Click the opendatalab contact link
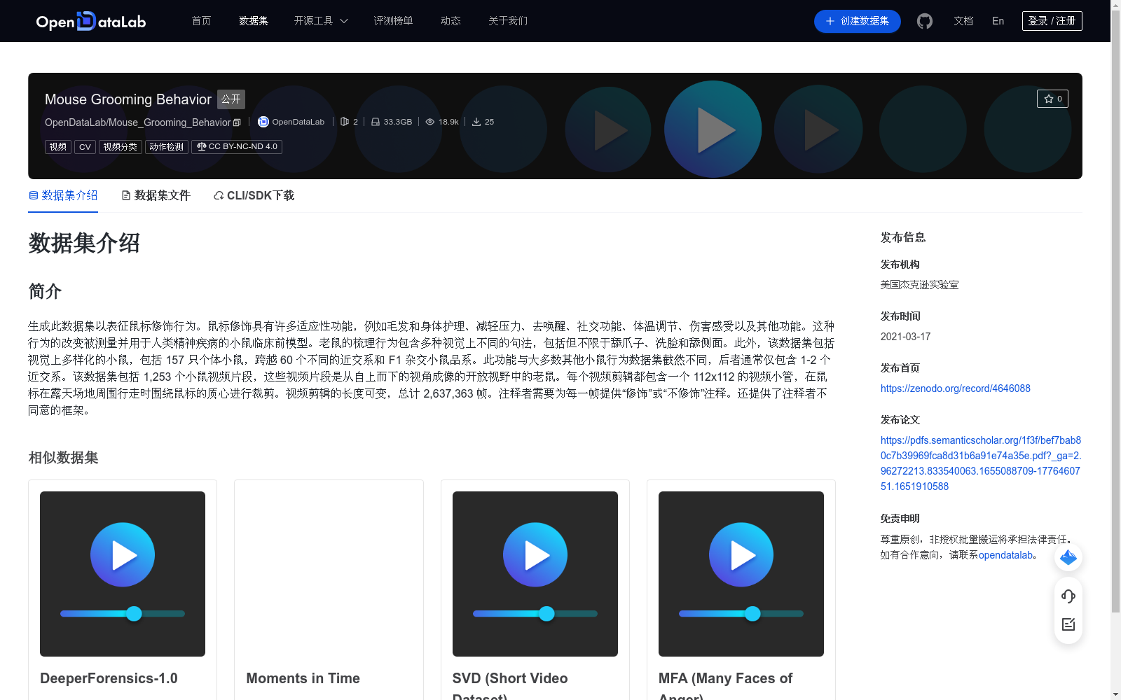 point(1006,555)
